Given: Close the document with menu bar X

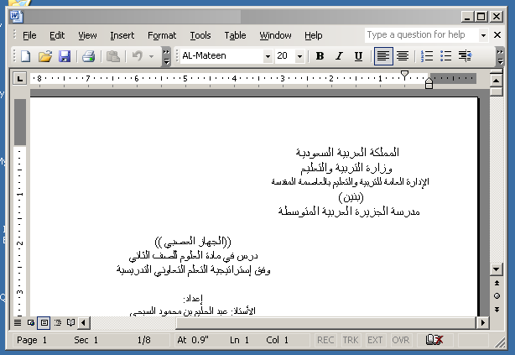Looking at the screenshot, I should [x=497, y=35].
